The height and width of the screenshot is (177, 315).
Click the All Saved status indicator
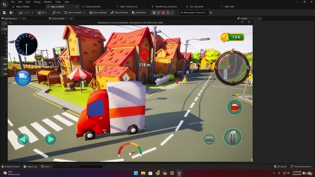click(280, 167)
